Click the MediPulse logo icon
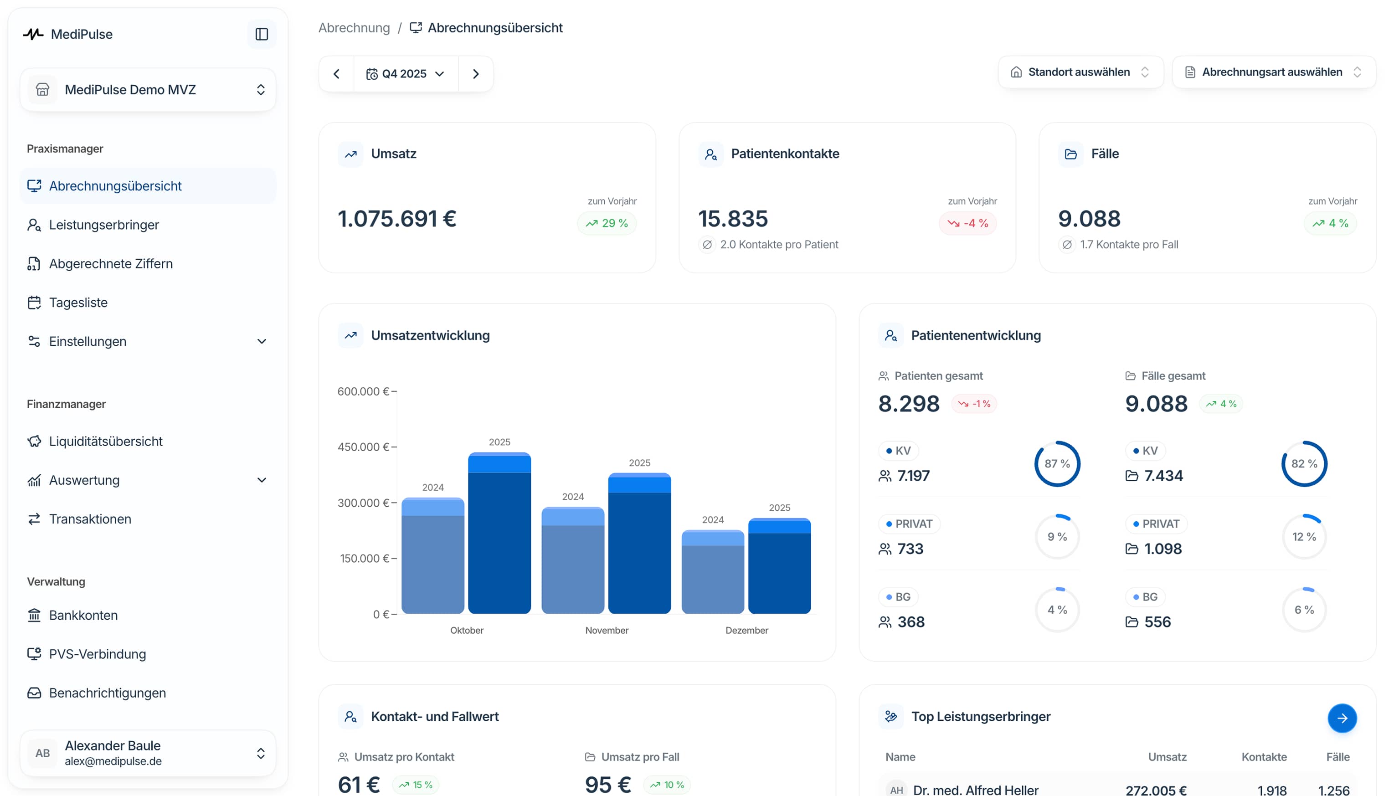1399x796 pixels. [33, 34]
